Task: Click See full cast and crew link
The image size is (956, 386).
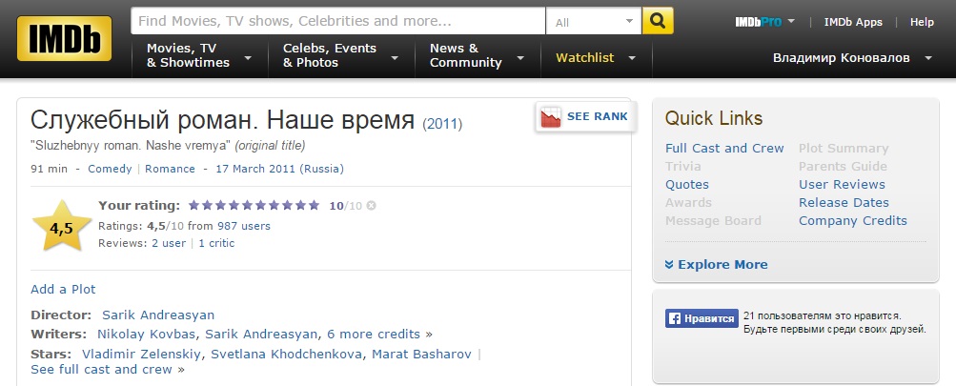Action: click(x=102, y=370)
